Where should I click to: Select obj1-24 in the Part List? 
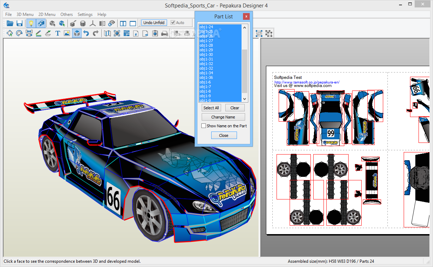(220, 27)
